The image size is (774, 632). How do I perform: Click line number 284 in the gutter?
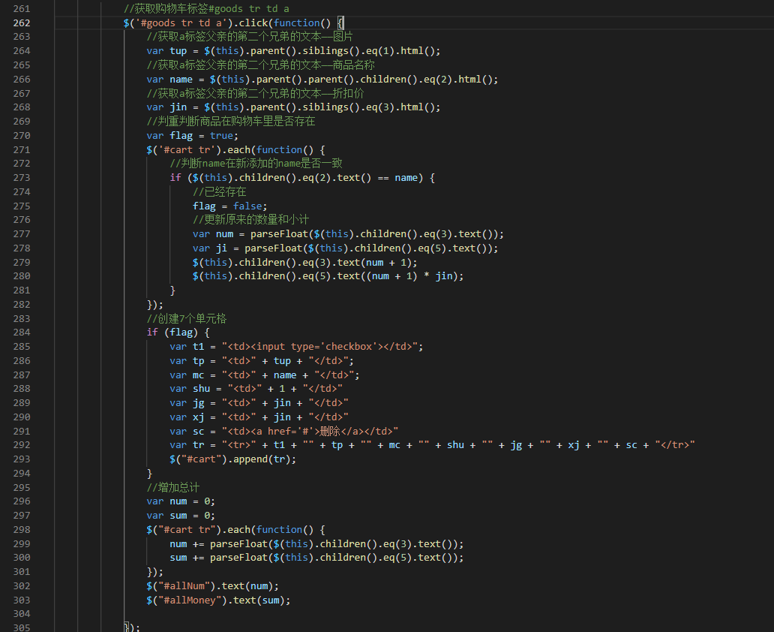click(22, 333)
